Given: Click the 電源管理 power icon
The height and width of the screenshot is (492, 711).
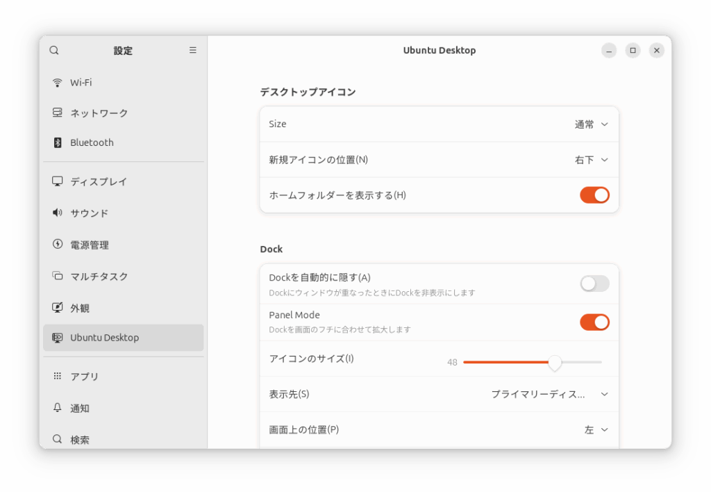Looking at the screenshot, I should click(57, 244).
